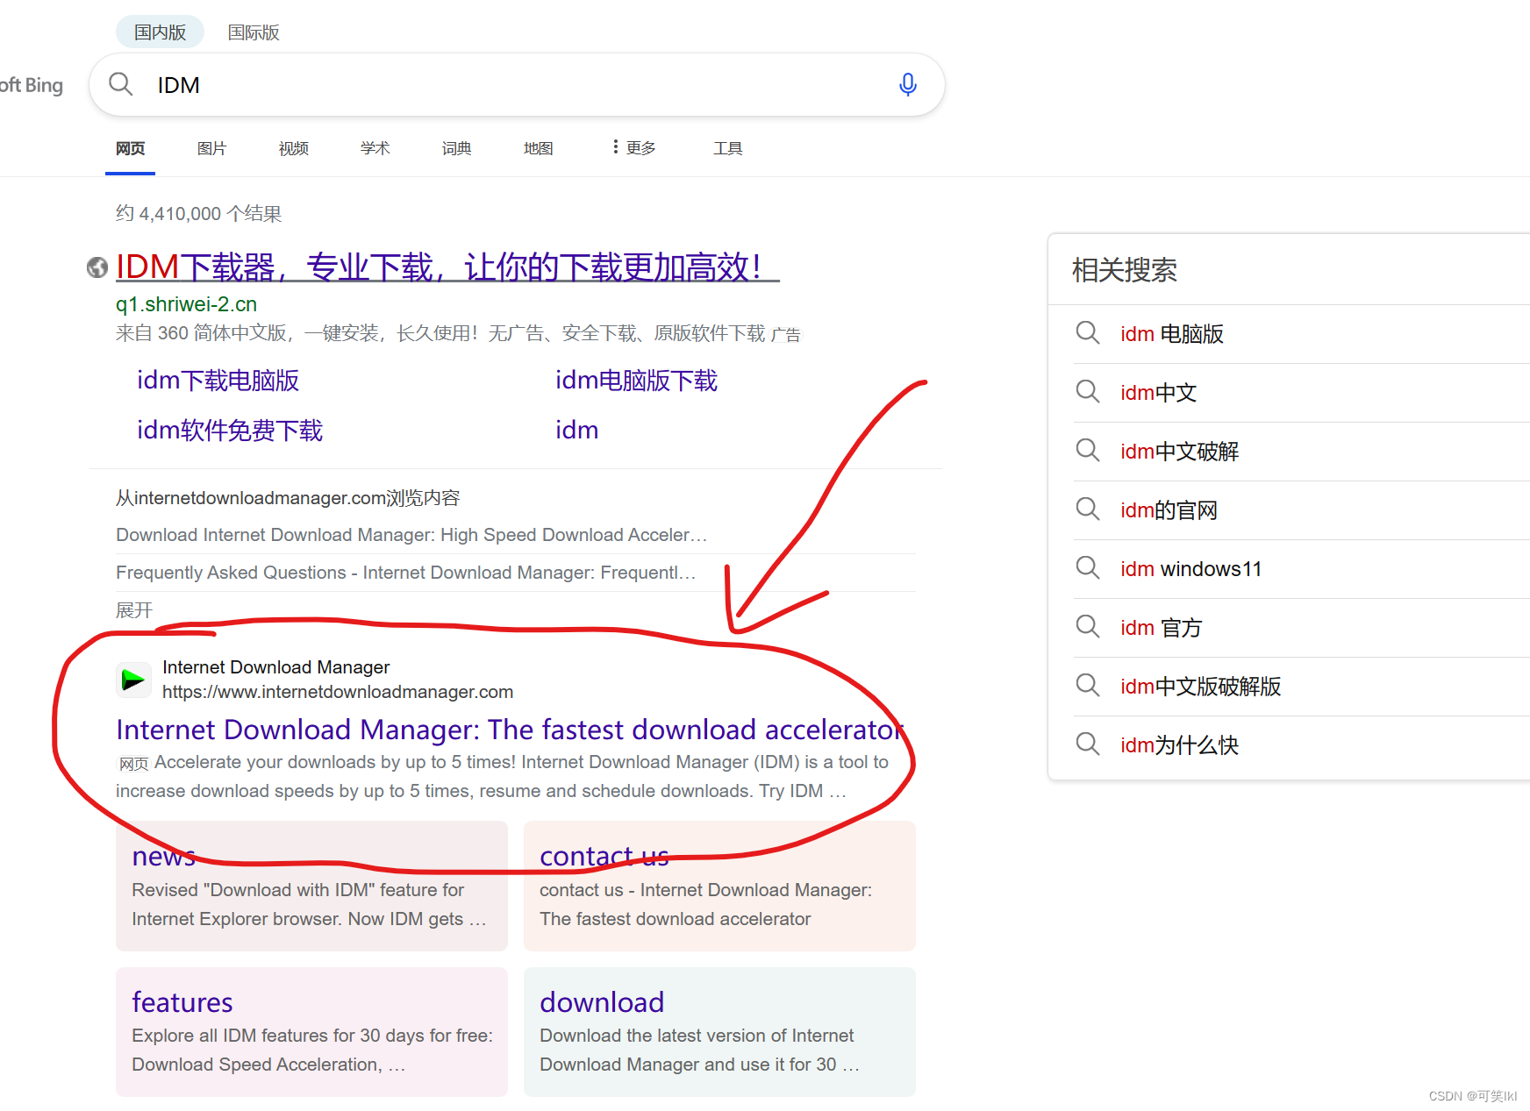Open the news card link

(163, 856)
